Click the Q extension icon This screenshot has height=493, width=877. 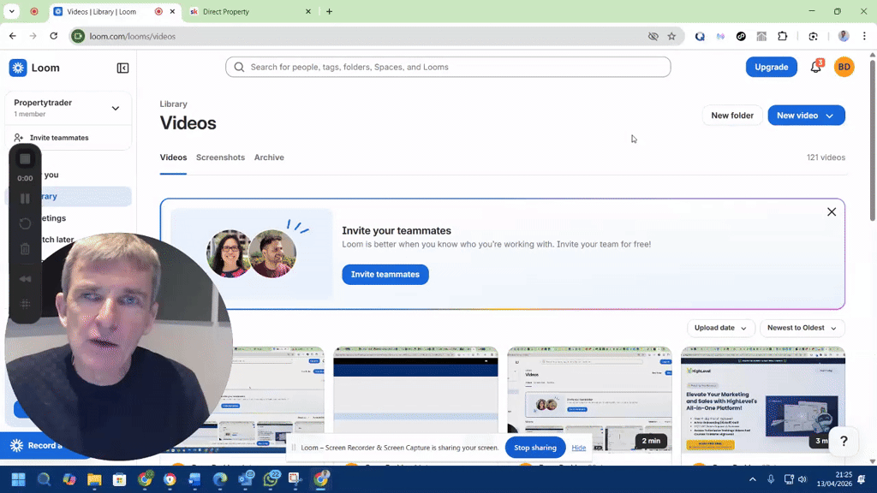pyautogui.click(x=700, y=36)
